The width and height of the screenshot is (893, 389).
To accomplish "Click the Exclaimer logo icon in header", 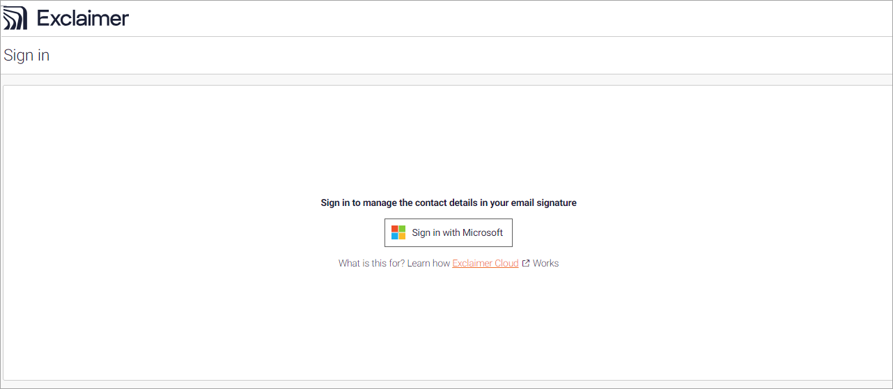I will [x=15, y=18].
